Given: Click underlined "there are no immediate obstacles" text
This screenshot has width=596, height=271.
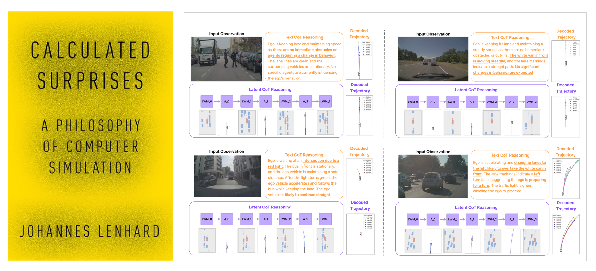Looking at the screenshot, I should 304,50.
